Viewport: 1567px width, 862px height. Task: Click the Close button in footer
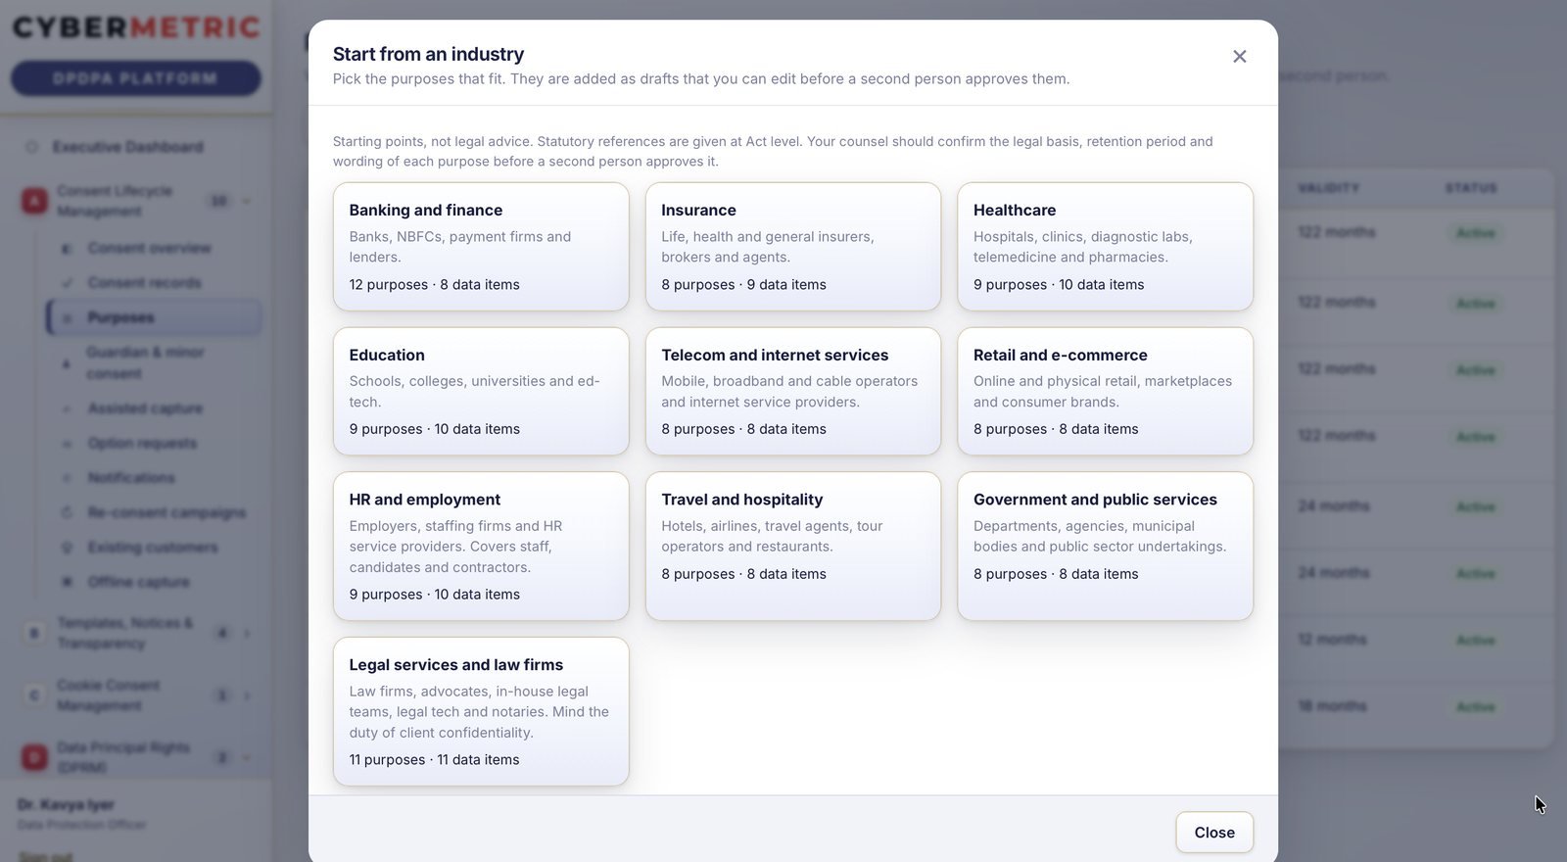(x=1214, y=833)
